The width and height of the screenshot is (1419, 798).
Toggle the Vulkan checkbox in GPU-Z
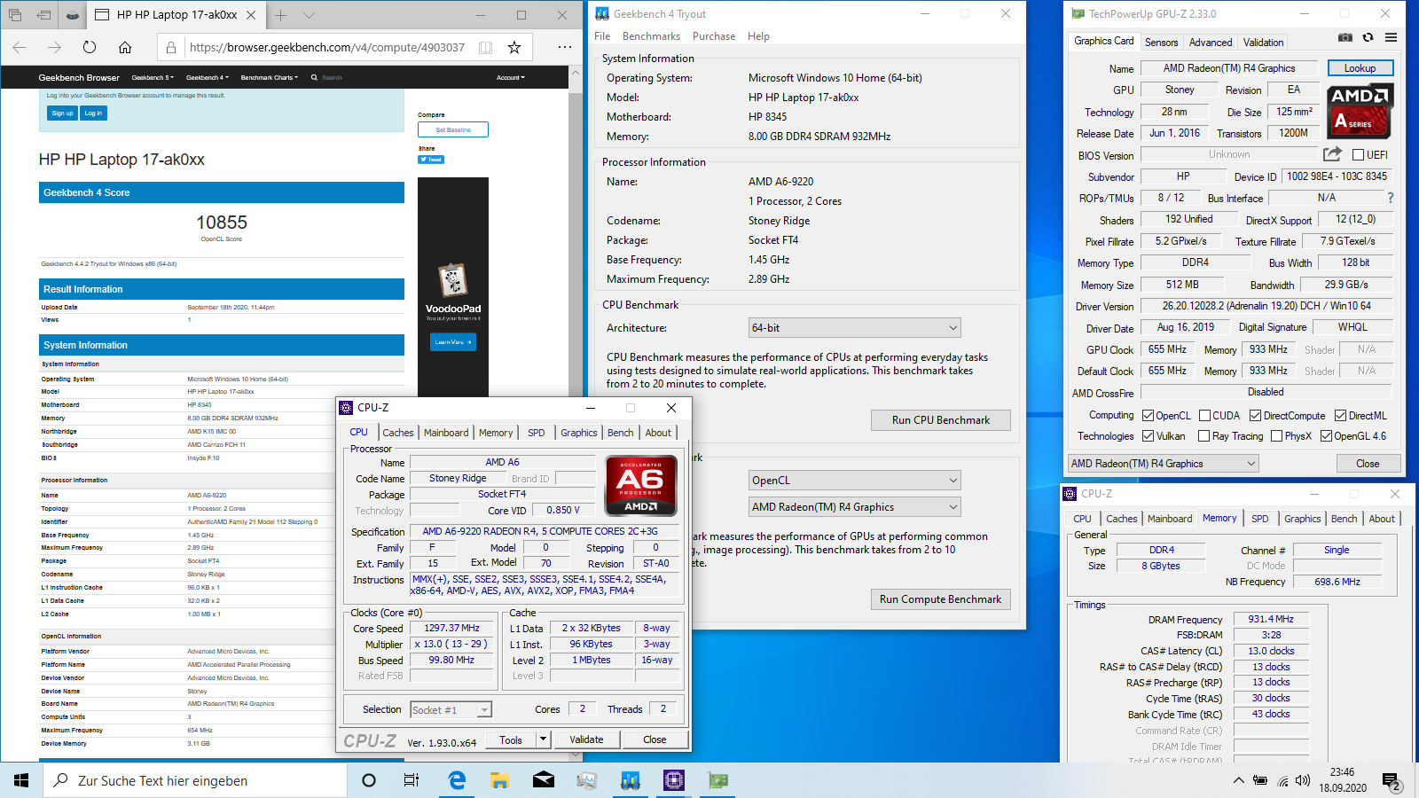[x=1149, y=435]
